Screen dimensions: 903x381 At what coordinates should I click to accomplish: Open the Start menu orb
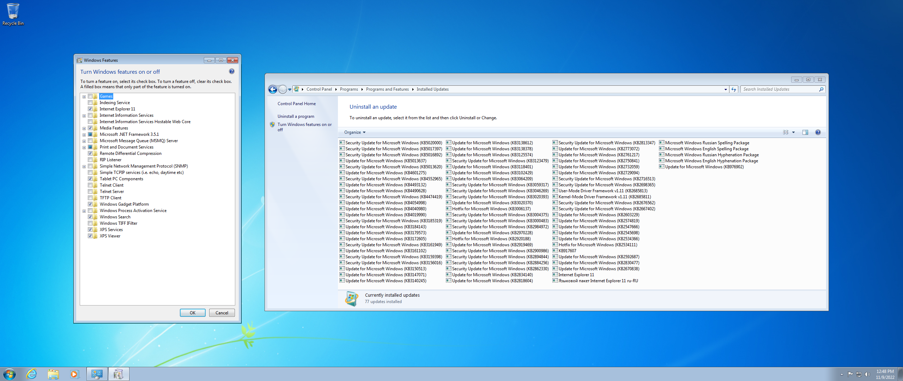pos(10,374)
